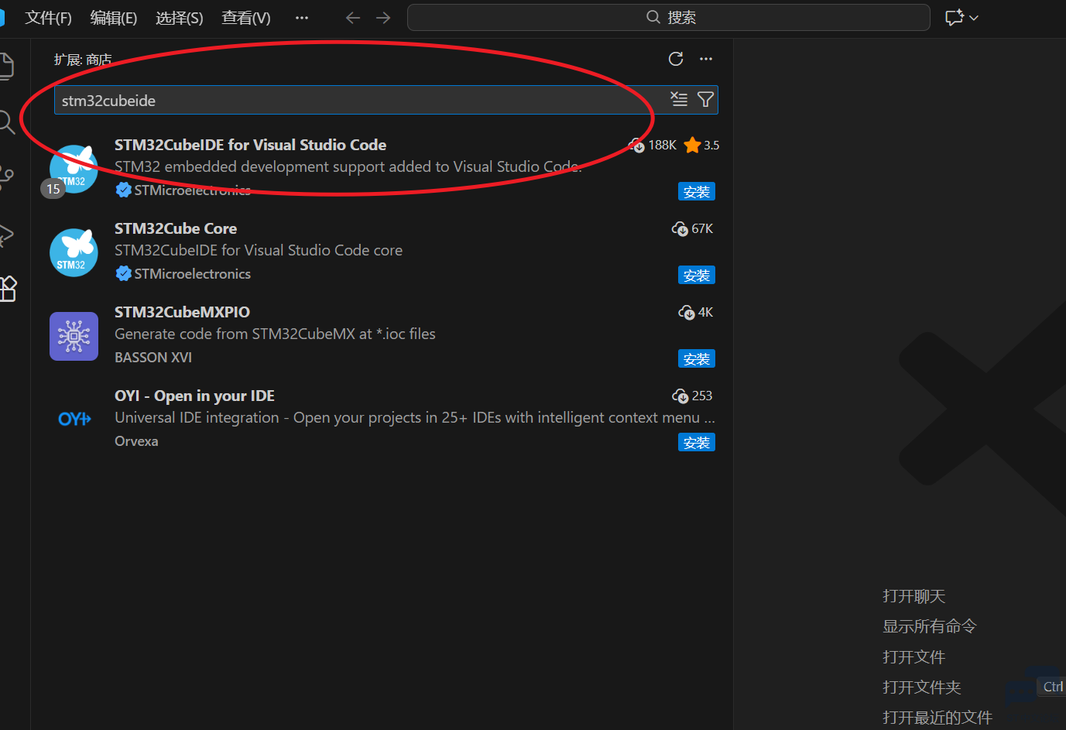Refresh the extensions list
This screenshot has width=1066, height=730.
click(676, 59)
